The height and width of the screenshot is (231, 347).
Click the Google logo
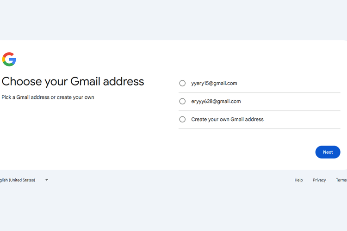coord(9,59)
